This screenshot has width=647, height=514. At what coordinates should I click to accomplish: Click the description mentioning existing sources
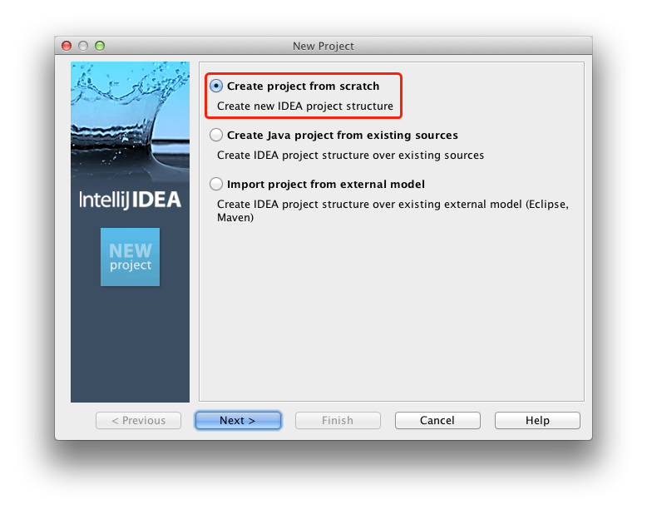(350, 155)
